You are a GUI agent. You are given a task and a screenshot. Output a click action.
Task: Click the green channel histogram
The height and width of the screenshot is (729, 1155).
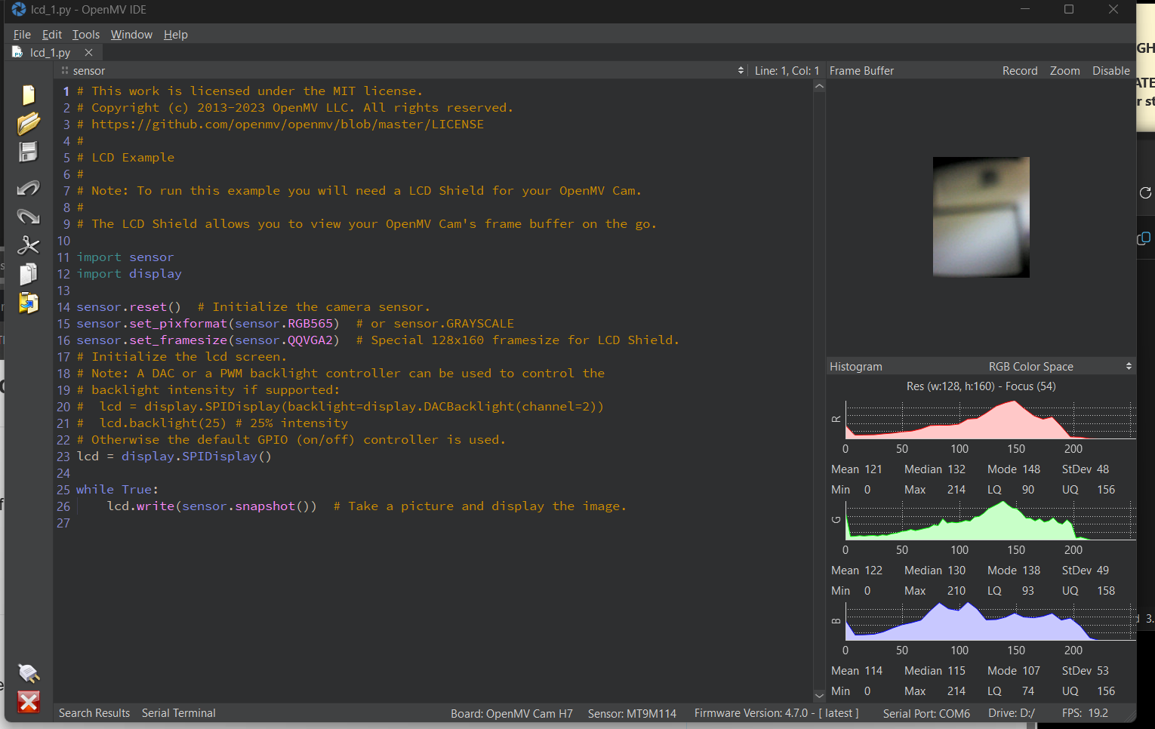tap(990, 520)
